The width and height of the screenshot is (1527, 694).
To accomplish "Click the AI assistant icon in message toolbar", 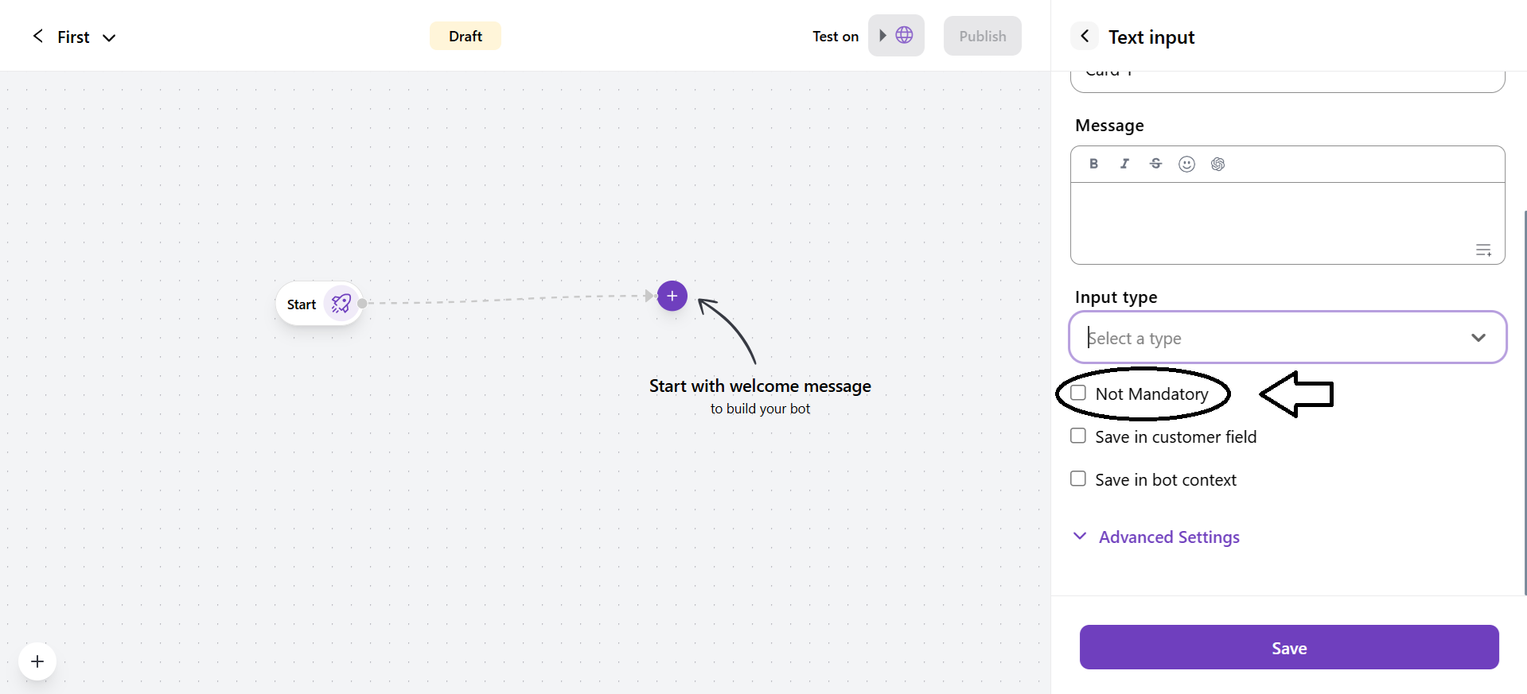I will coord(1217,164).
